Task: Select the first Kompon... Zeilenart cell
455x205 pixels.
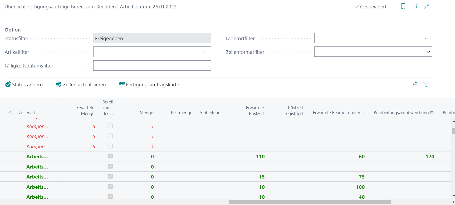Action: click(37, 127)
